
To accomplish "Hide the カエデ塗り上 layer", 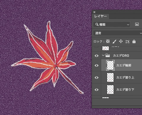I will click(96, 77).
